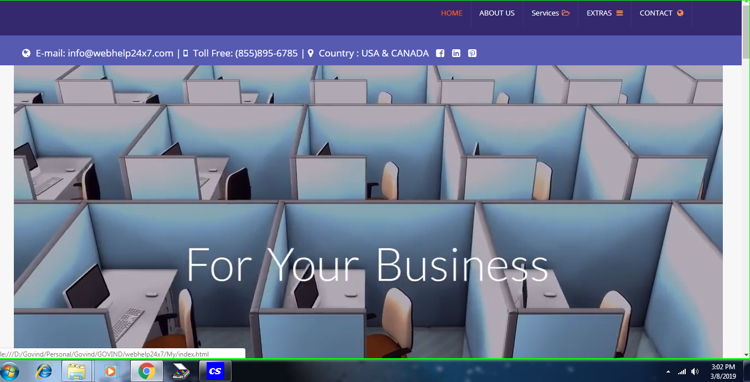Open the LinkedIn social icon
Viewport: 750px width, 382px height.
[456, 53]
